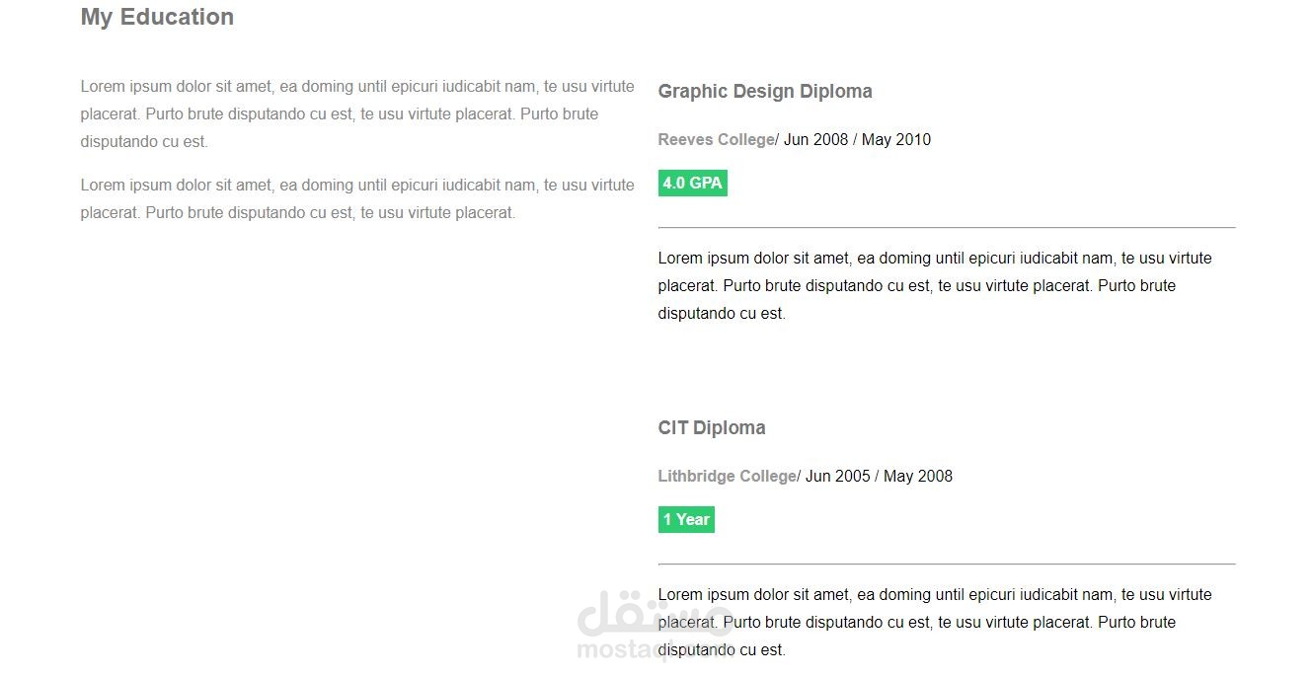Click the Graphic Design Diploma description text
Image resolution: width=1312 pixels, height=677 pixels.
[x=935, y=286]
